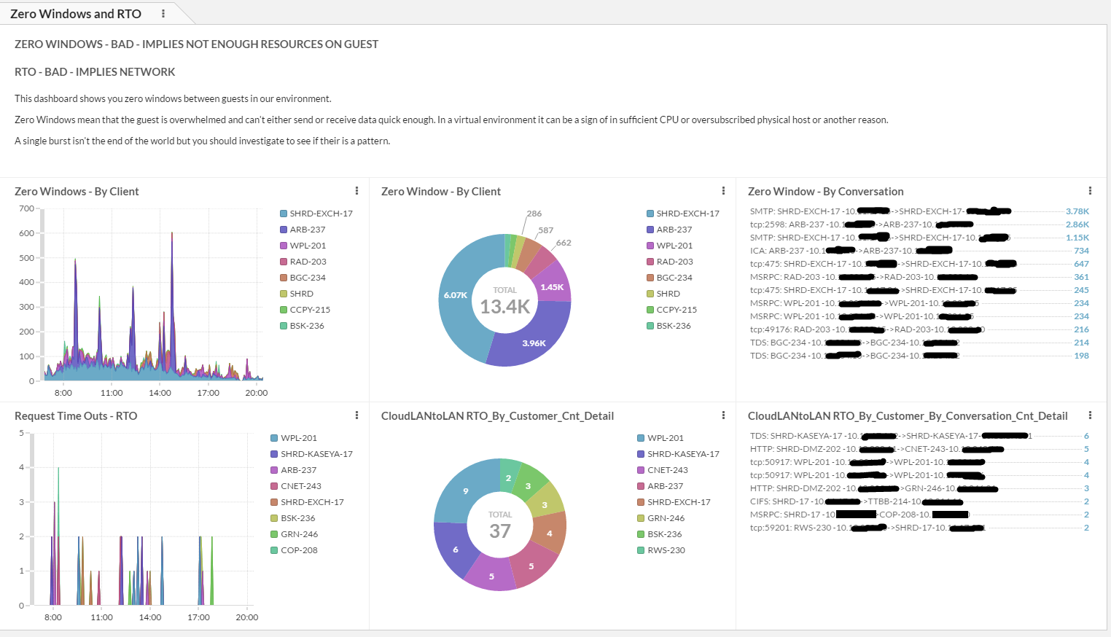Click the 1.45K slice of Zero Window donut
This screenshot has height=637, width=1111.
[552, 286]
